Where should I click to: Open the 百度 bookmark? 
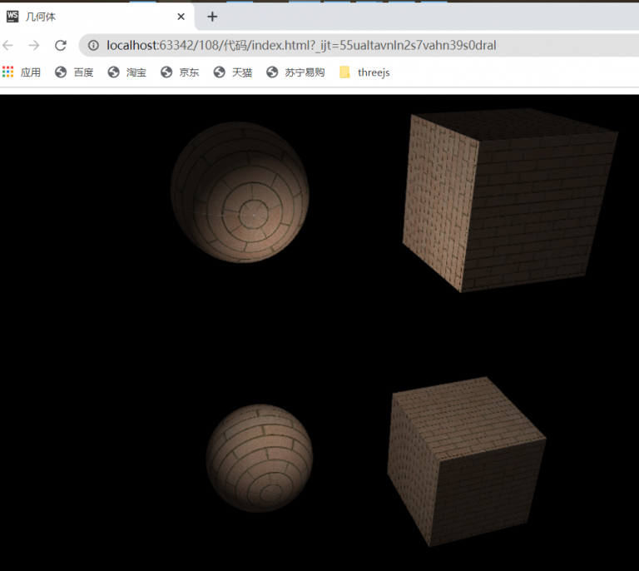point(75,72)
